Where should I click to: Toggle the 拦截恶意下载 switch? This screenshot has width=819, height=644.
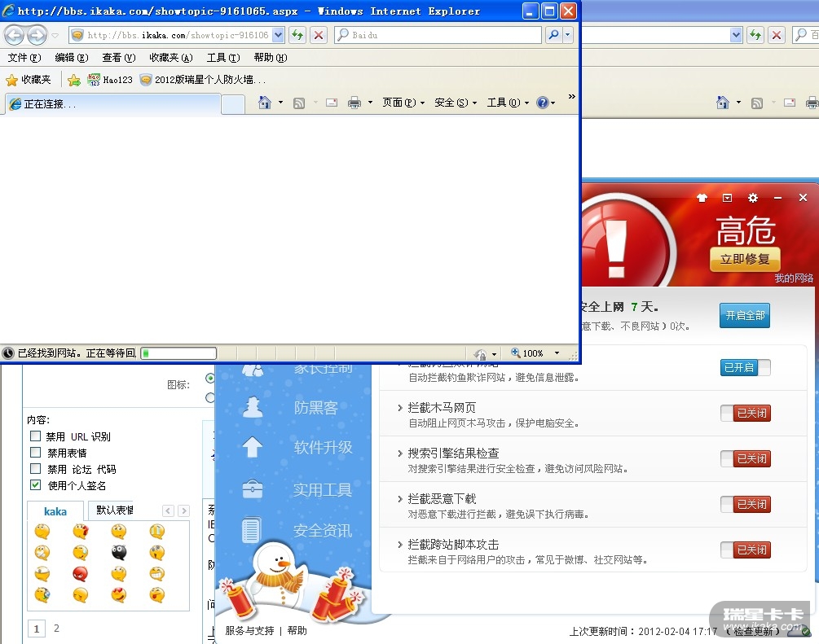(x=746, y=504)
